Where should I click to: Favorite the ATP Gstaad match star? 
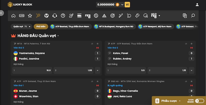[x=98, y=81]
